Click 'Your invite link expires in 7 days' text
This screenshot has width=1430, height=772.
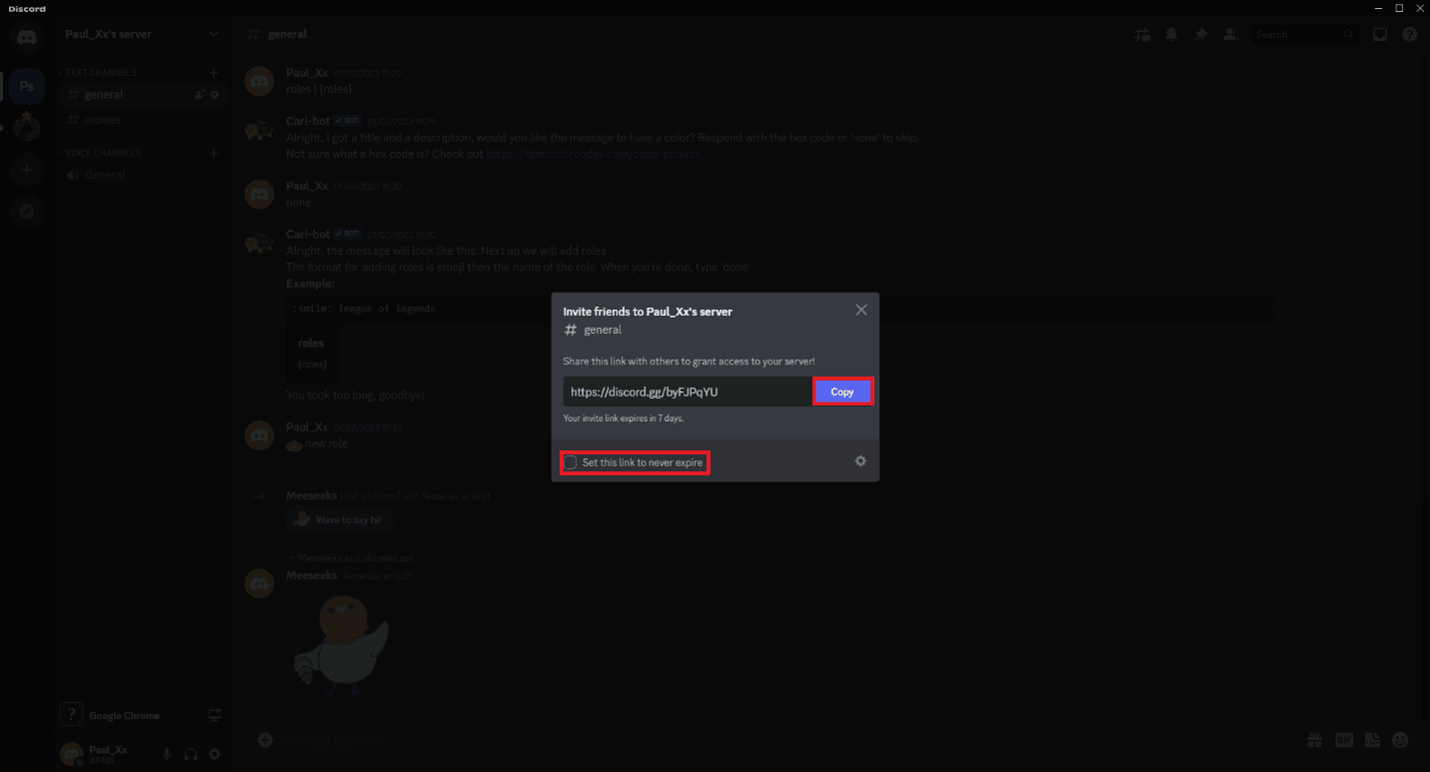pos(624,418)
